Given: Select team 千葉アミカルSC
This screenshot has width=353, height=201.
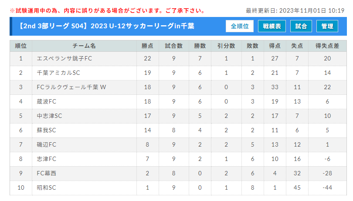Looking at the screenshot, I should pyautogui.click(x=58, y=73).
